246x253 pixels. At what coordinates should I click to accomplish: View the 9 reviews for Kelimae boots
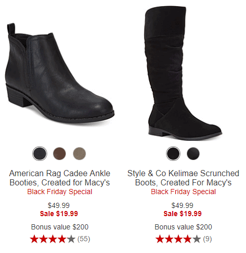(x=208, y=239)
